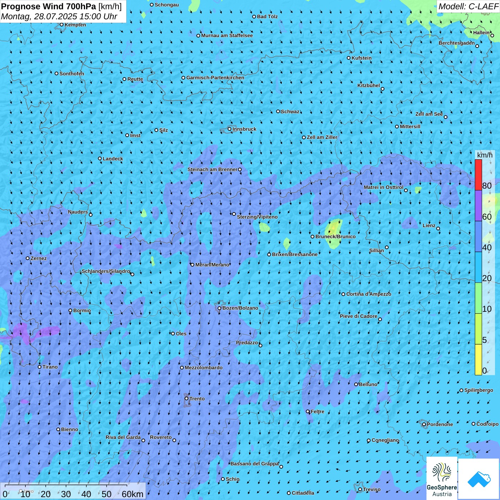The height and width of the screenshot is (500, 500).
Task: Click the '60km' scale bar label
Action: (x=132, y=494)
